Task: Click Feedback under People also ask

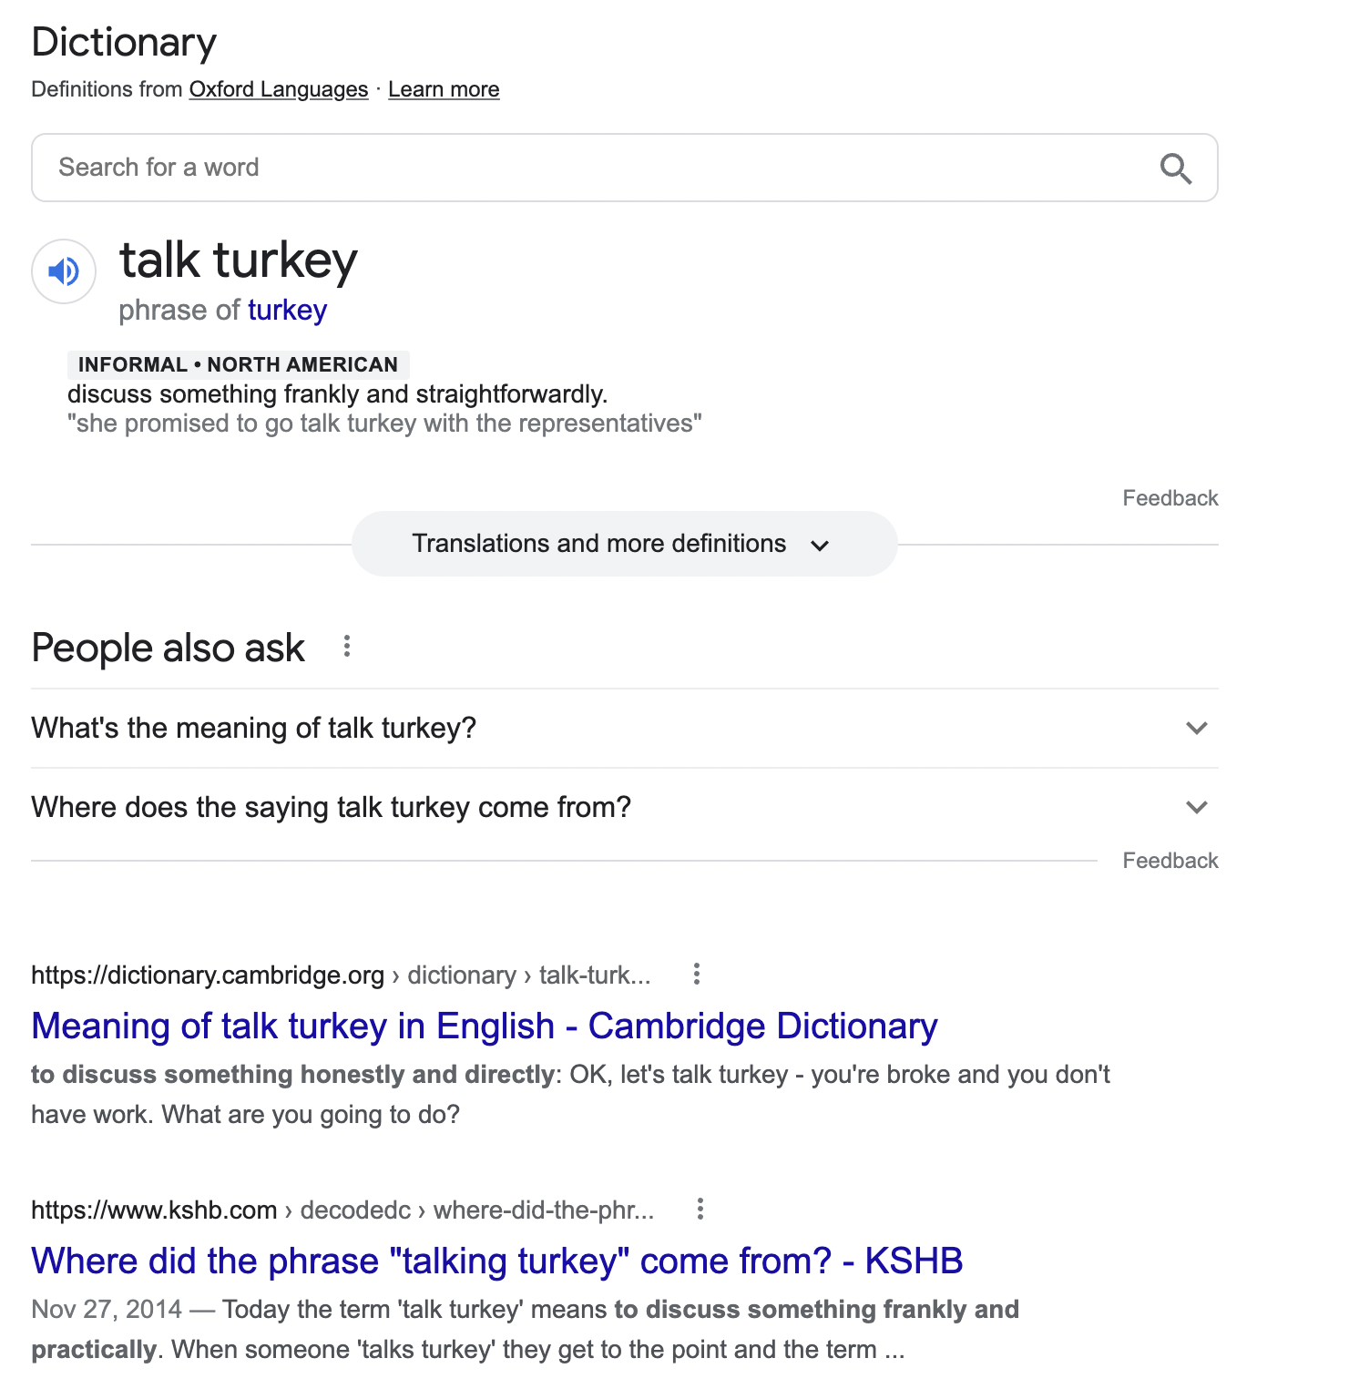Action: (x=1170, y=861)
